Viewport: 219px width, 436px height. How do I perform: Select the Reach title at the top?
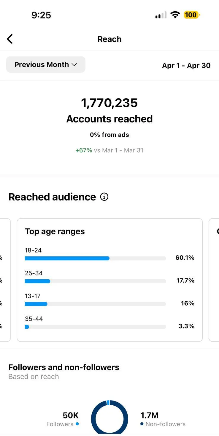tap(109, 39)
